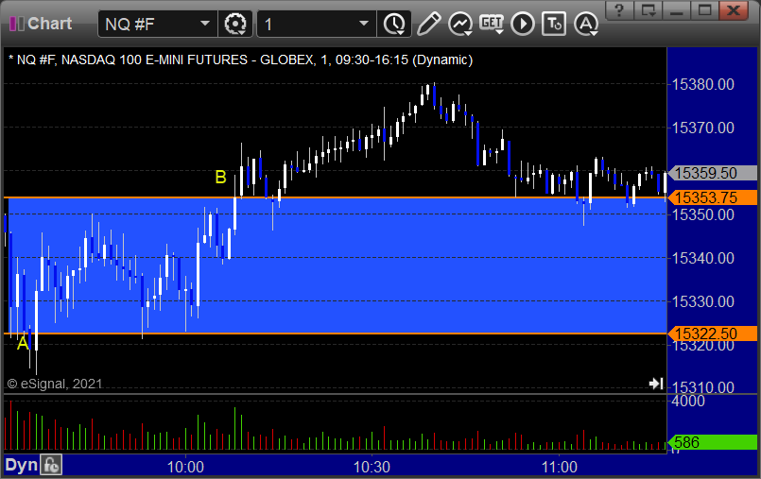Click the 4000 volume axis label

click(x=688, y=401)
